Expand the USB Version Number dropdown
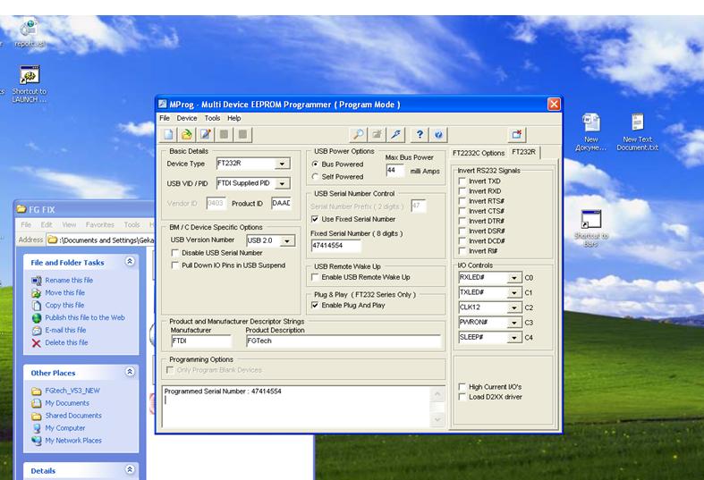 click(x=287, y=241)
